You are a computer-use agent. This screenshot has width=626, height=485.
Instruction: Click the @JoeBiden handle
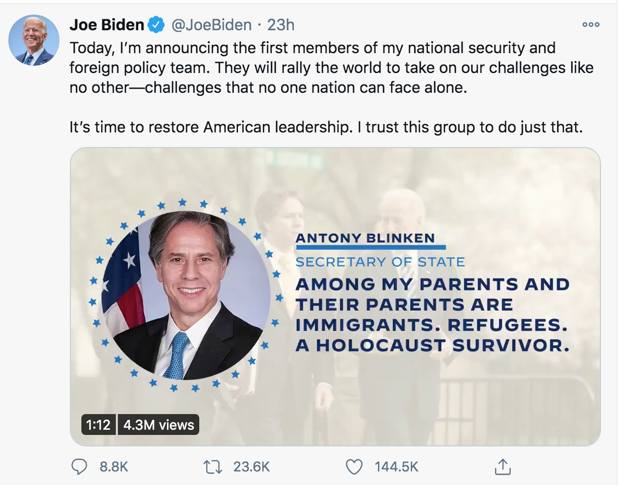tap(211, 25)
